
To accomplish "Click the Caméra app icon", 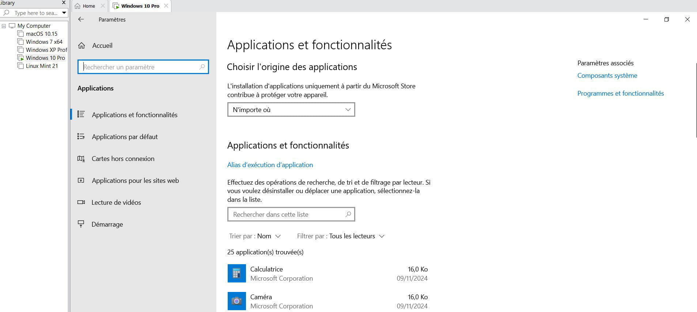I will (236, 301).
